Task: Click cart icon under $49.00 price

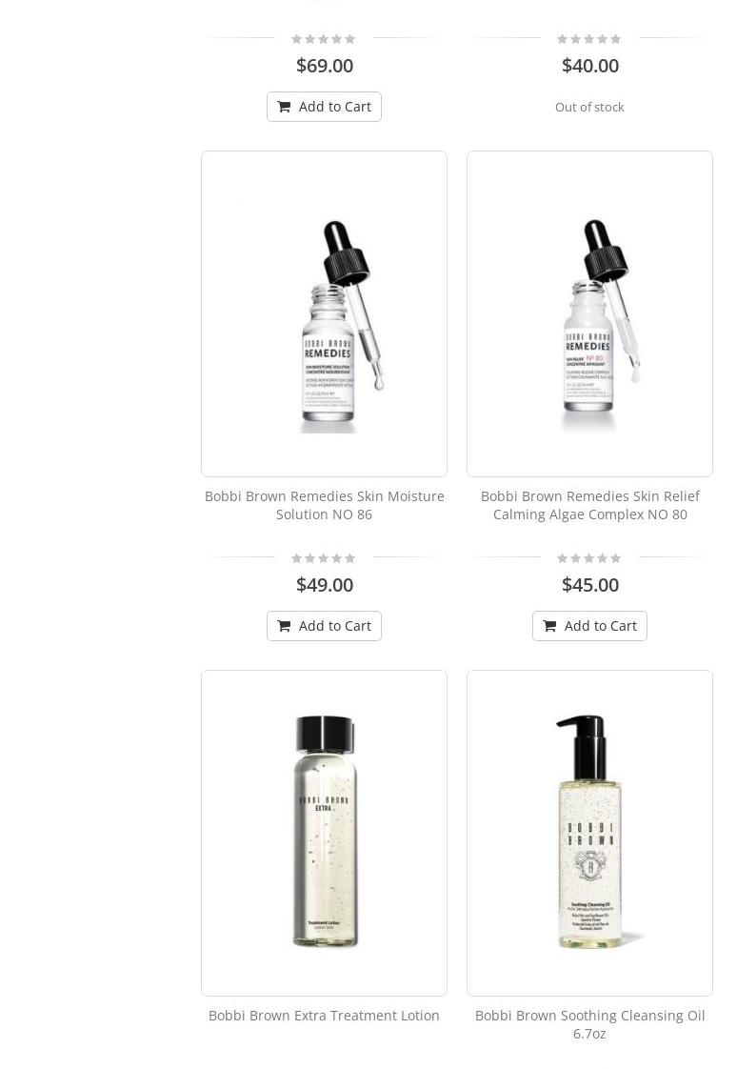Action: point(284,626)
